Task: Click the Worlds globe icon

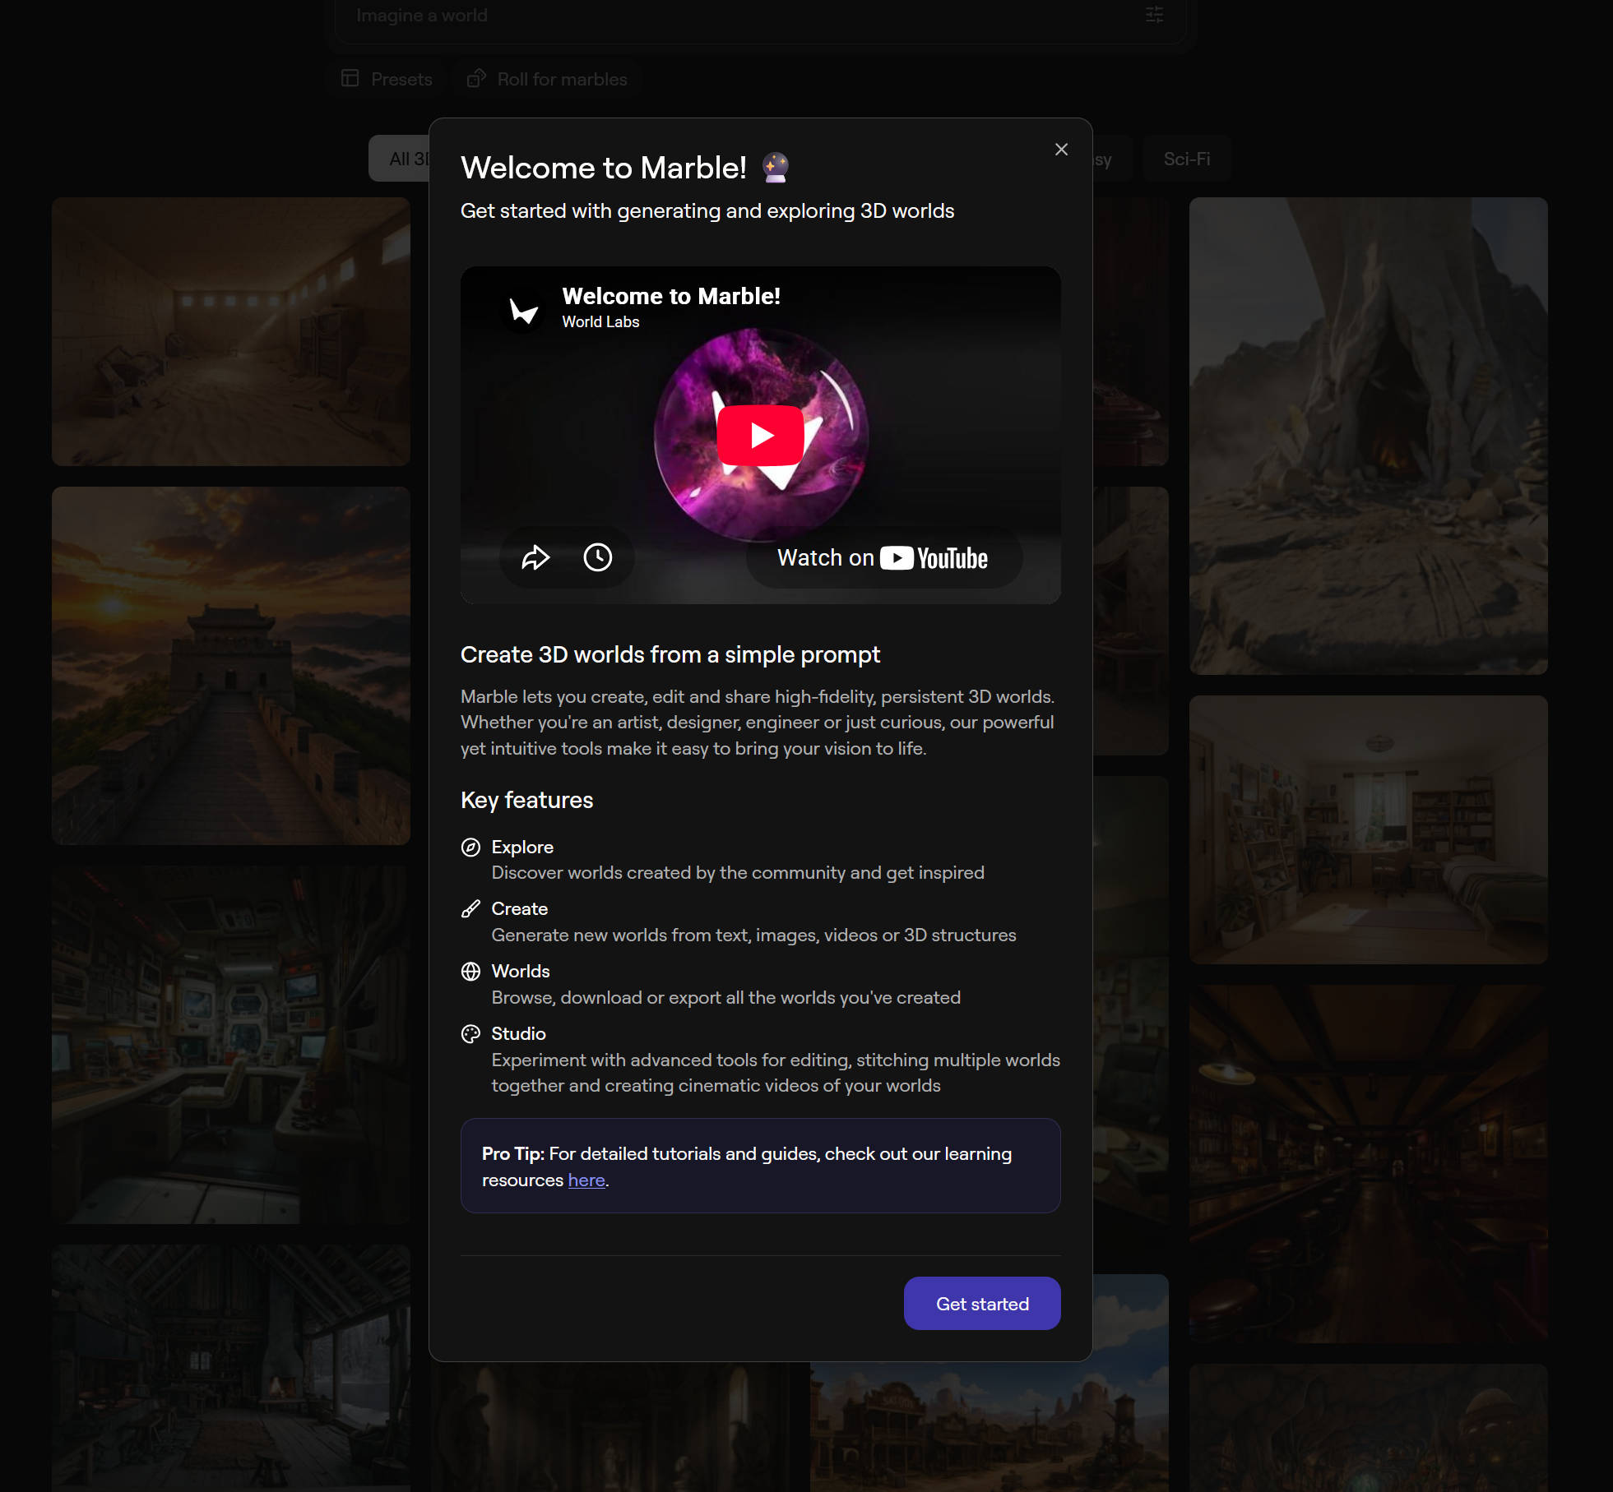Action: (470, 971)
